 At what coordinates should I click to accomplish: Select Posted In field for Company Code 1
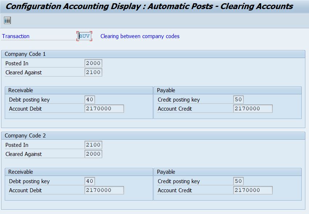tap(93, 63)
